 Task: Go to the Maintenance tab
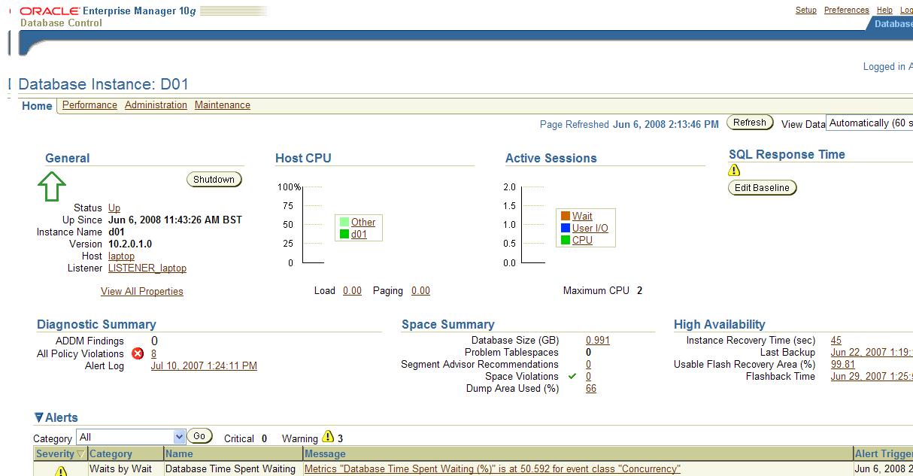[x=223, y=105]
